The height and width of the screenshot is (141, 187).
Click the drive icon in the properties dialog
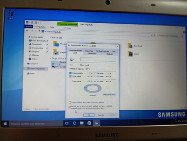point(72,59)
